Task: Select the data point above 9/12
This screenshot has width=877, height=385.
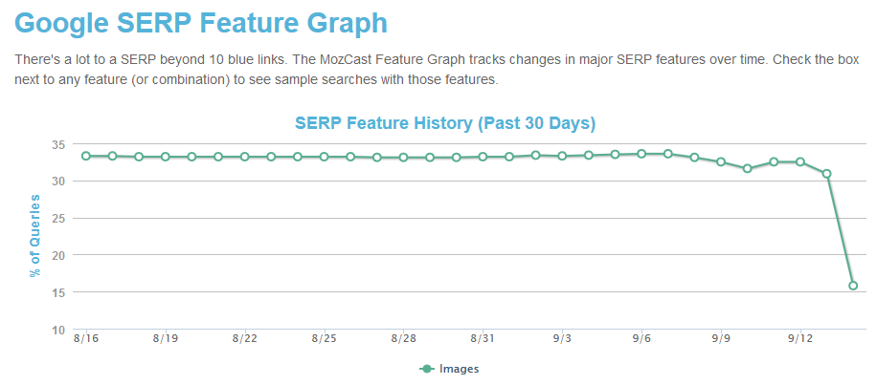Action: click(800, 162)
